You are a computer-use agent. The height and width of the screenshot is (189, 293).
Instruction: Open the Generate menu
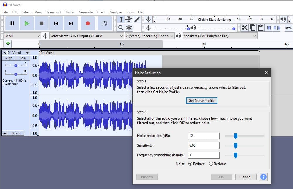point(86,12)
